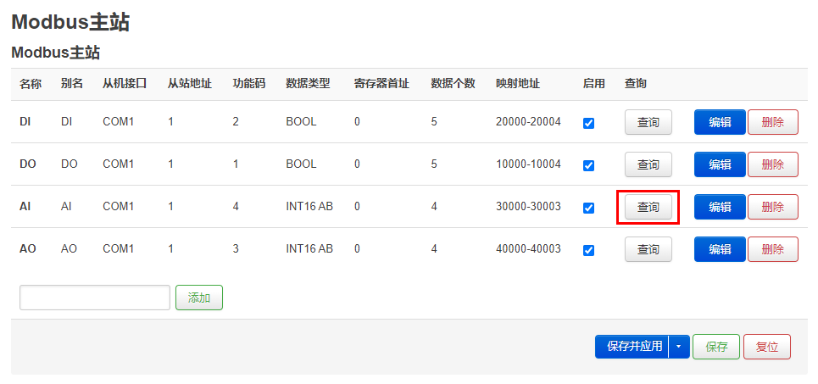Untick the enable checkbox for DI row
The width and height of the screenshot is (818, 384).
point(588,123)
